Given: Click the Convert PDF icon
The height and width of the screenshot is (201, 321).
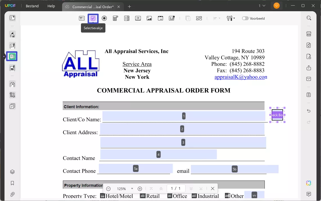Looking at the screenshot, I should point(309,45).
